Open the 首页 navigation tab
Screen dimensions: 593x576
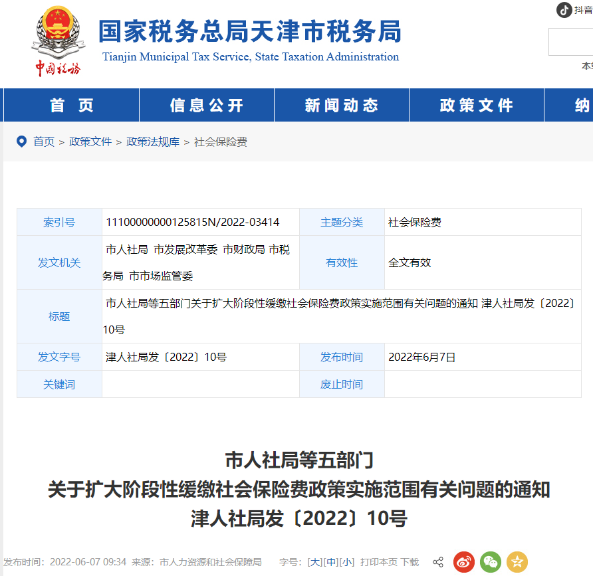click(x=70, y=105)
